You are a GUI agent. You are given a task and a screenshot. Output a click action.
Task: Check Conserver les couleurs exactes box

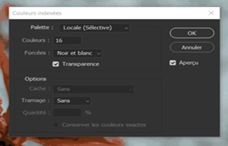(56, 125)
